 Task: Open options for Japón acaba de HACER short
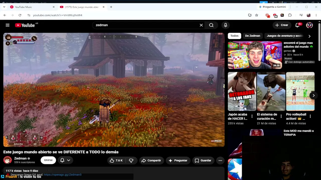[x=252, y=116]
